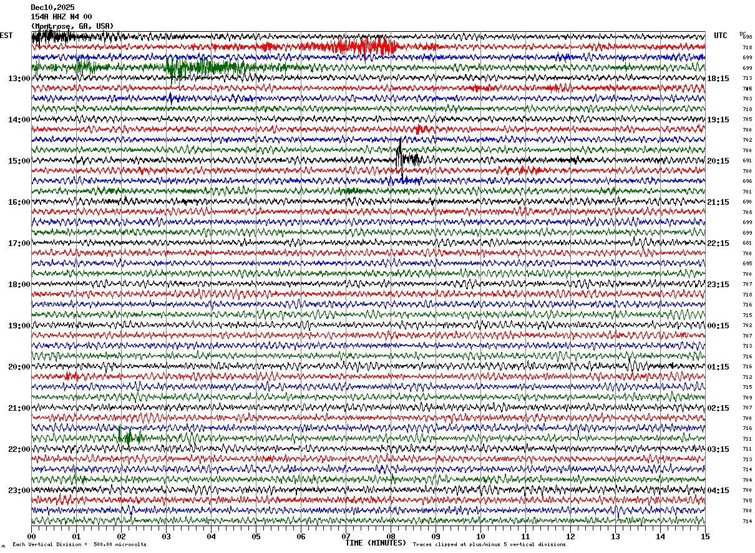Click the Each Vertical Division 500.00 microvolts note
Screen dimensions: 755x553
click(79, 544)
